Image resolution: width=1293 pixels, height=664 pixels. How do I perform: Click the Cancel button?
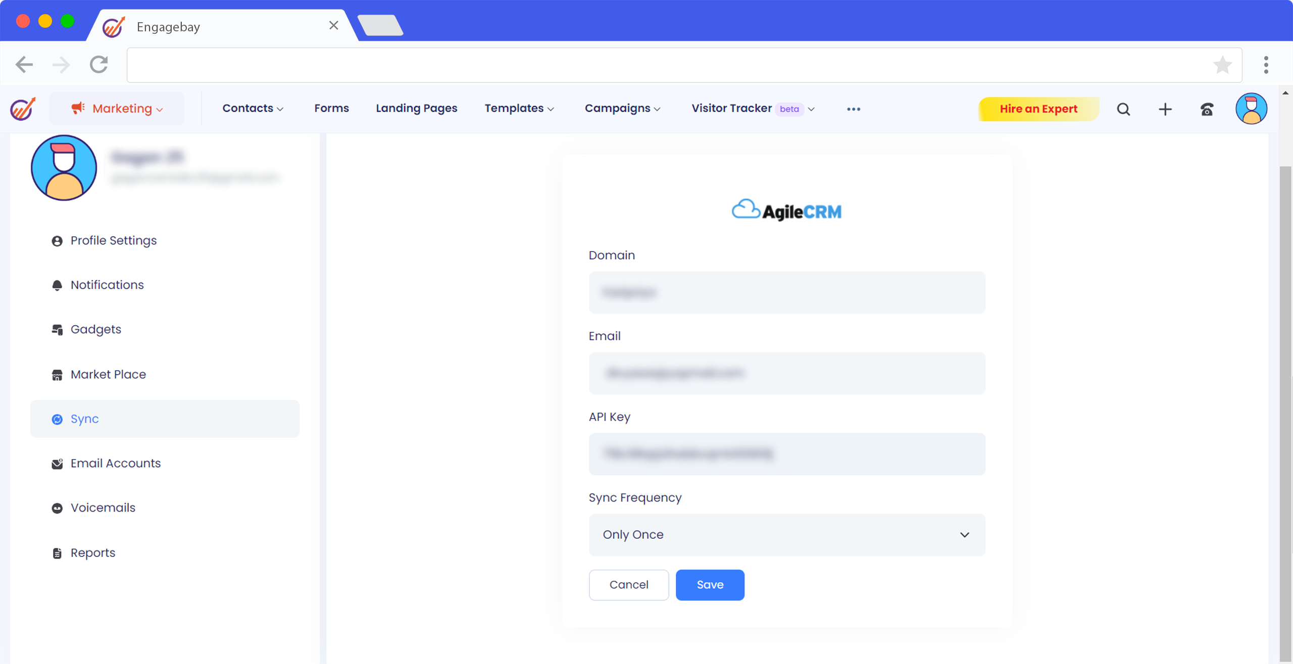[x=628, y=585]
